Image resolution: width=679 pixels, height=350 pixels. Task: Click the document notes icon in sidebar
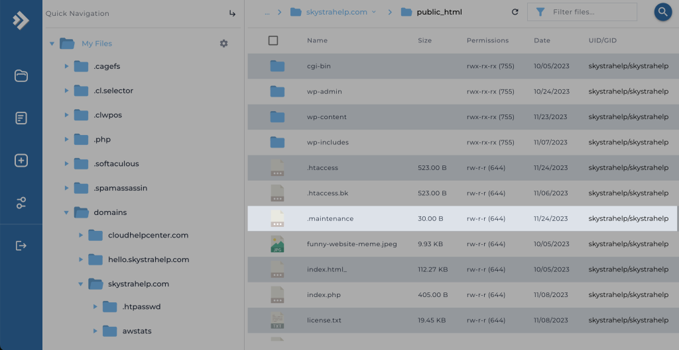[x=21, y=118]
